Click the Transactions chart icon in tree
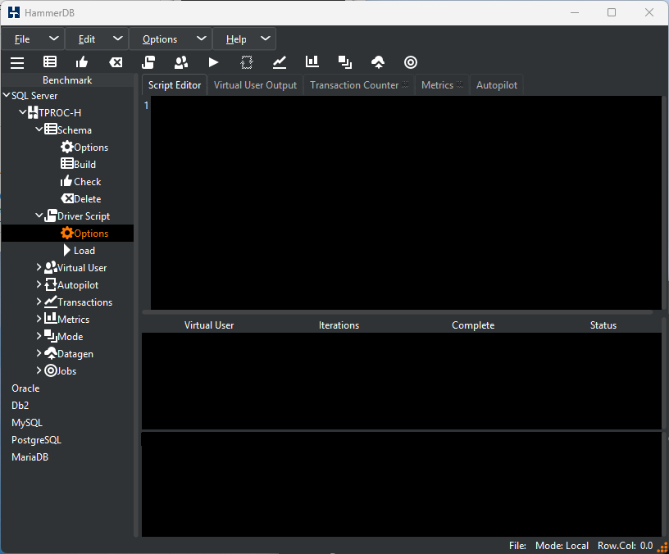Screen dimensions: 669x554 (51, 302)
